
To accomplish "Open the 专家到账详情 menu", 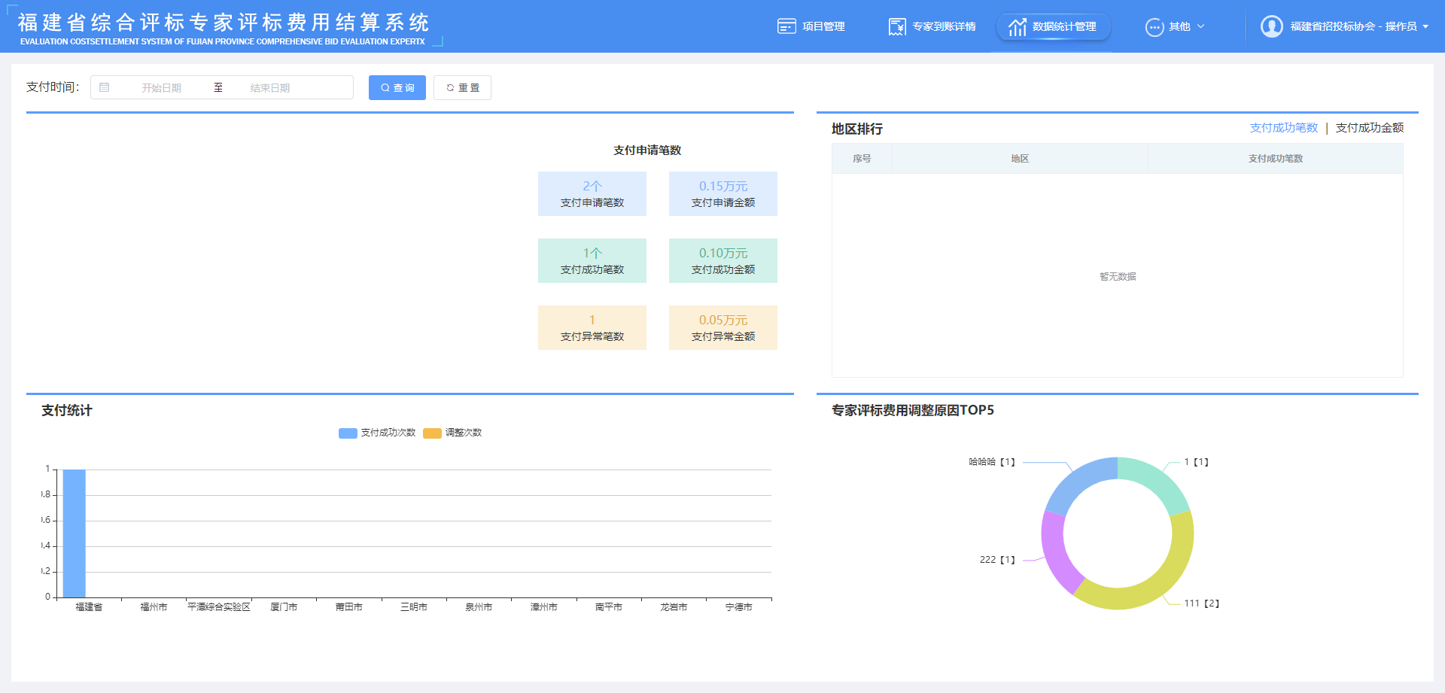I will tap(943, 26).
